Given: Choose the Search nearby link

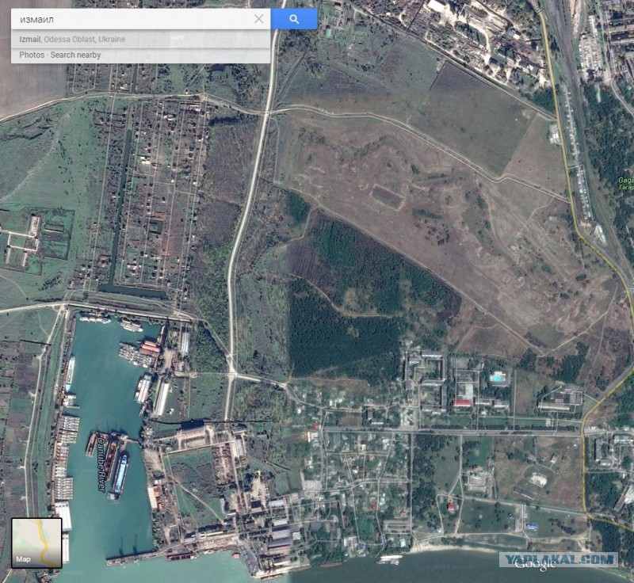Looking at the screenshot, I should [75, 55].
